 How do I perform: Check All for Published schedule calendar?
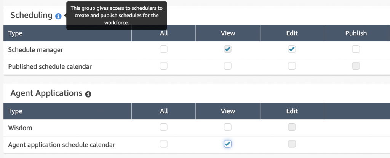pos(164,66)
